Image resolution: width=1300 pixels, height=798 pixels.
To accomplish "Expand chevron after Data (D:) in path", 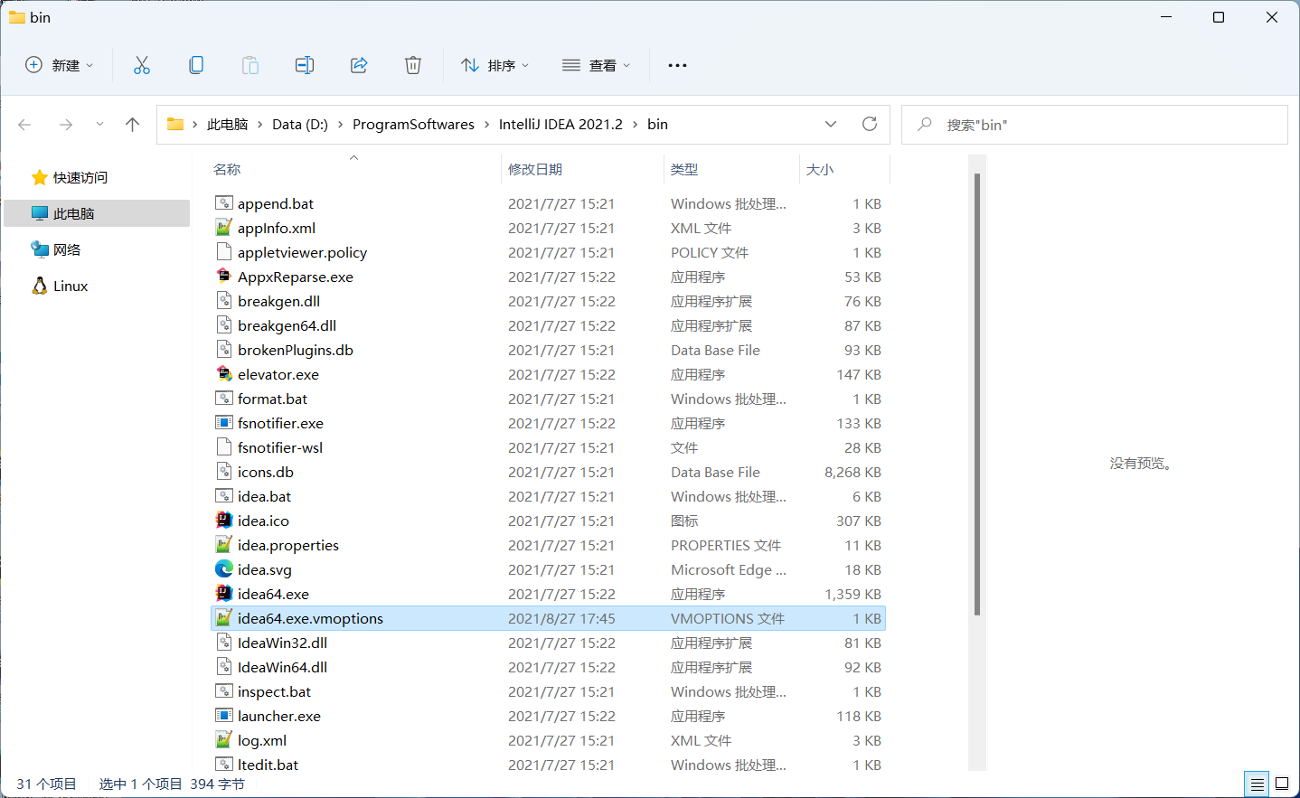I will pos(341,125).
